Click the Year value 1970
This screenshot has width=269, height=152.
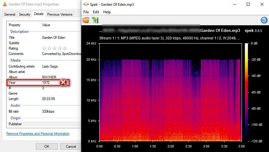point(46,83)
